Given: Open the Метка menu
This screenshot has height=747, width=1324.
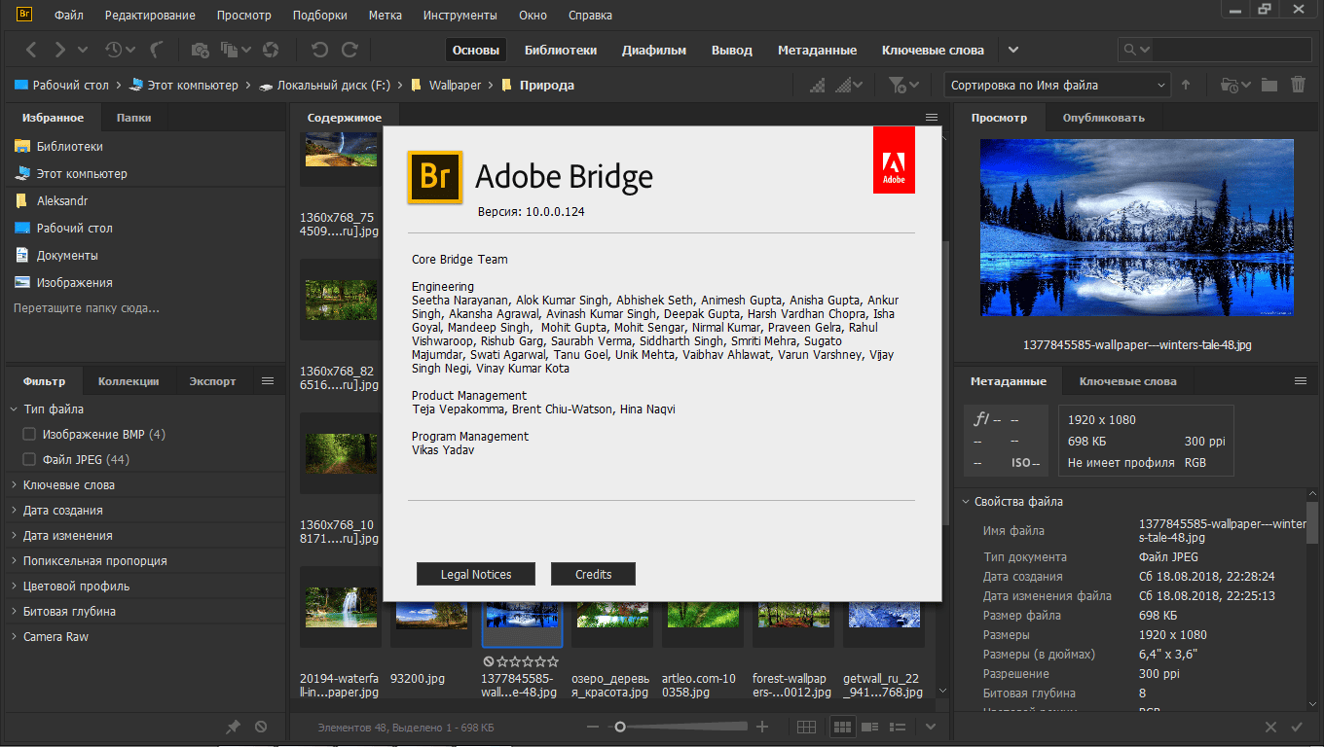Looking at the screenshot, I should (x=386, y=16).
